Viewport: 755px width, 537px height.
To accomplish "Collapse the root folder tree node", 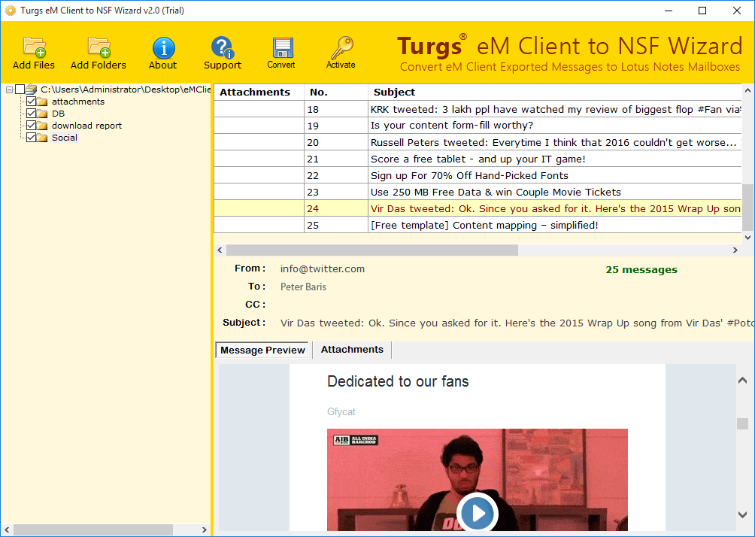I will pyautogui.click(x=9, y=89).
